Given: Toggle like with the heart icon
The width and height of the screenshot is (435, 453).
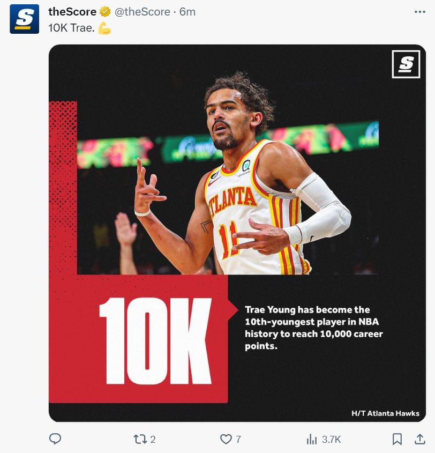Looking at the screenshot, I should (226, 439).
